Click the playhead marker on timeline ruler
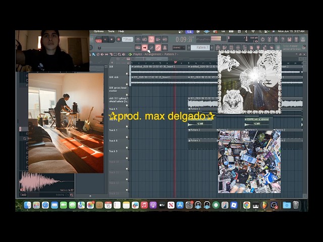The width and height of the screenshot is (323, 242). (175, 62)
